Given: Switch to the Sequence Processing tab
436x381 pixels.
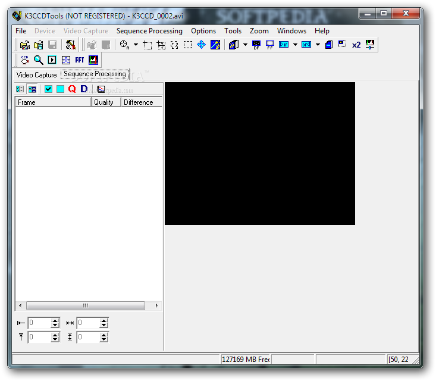Looking at the screenshot, I should [x=95, y=74].
